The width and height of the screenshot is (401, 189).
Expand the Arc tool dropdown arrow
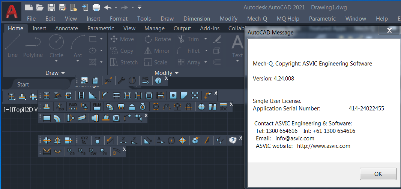click(78, 61)
